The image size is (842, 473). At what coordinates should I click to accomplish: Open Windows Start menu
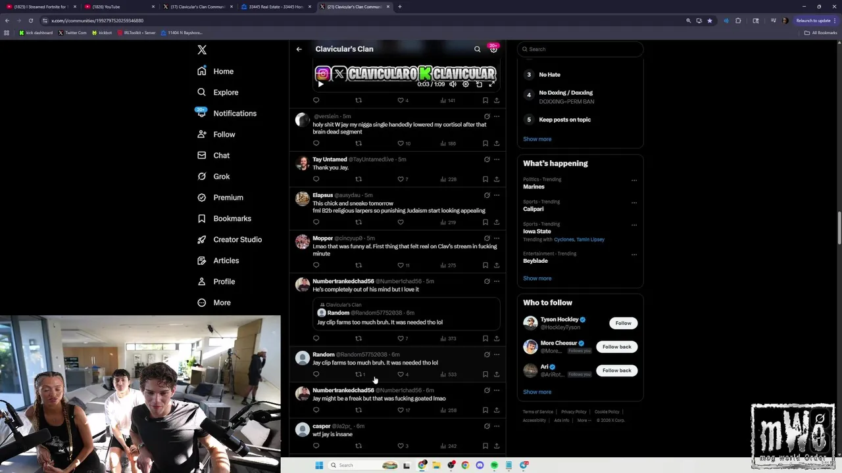[319, 465]
